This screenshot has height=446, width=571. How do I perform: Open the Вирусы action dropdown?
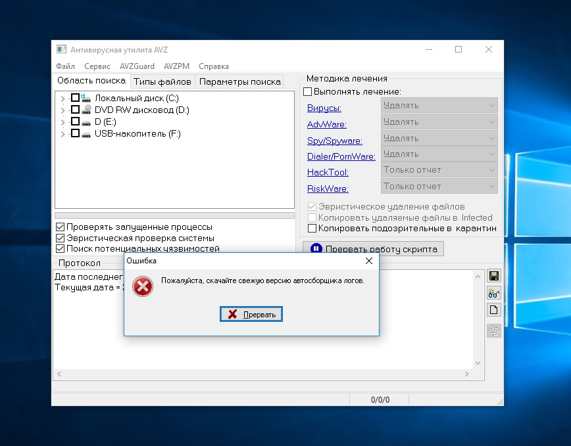439,105
